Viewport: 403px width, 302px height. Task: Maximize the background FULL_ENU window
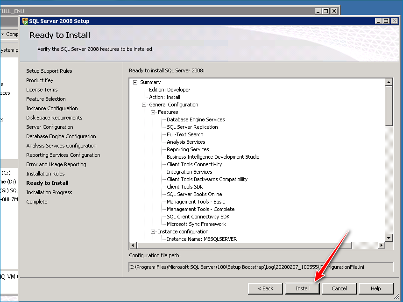(325, 11)
